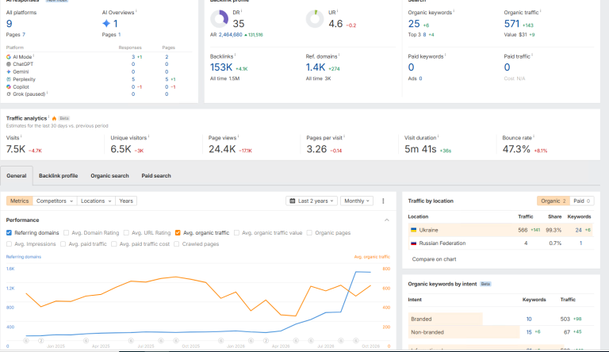Viewport: 609px width, 352px height.
Task: Enable the Avg. Impressions checkbox
Action: point(9,244)
